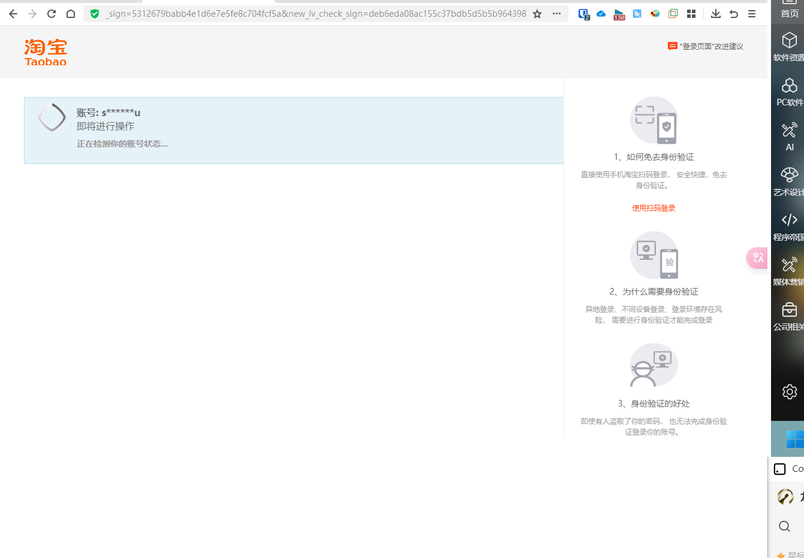This screenshot has width=804, height=558.
Task: Open the address bar three-dots menu
Action: click(556, 14)
